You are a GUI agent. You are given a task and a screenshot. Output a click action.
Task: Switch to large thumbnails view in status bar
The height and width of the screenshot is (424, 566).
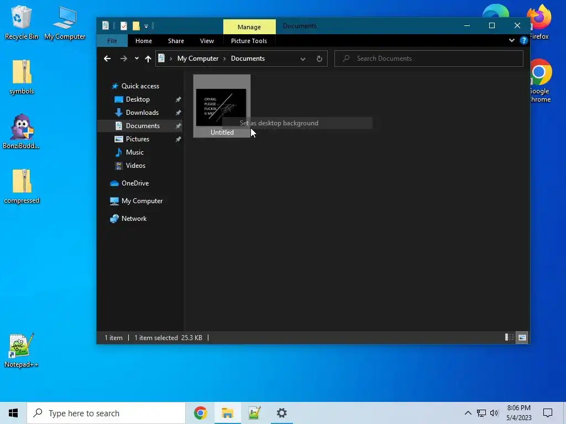coord(522,337)
